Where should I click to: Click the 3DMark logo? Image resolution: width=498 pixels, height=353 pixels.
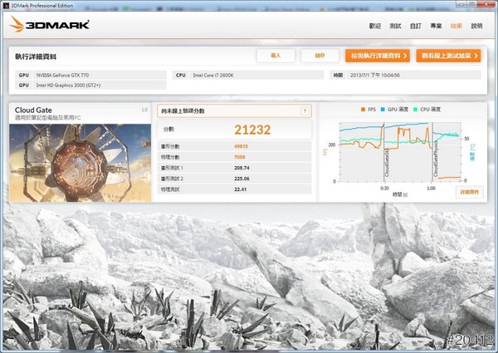(x=49, y=24)
